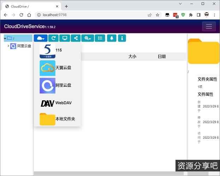Open the browser home page
The height and width of the screenshot is (176, 220).
(x=29, y=15)
